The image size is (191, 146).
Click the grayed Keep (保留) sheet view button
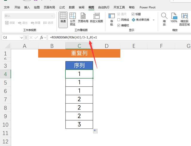10,23
